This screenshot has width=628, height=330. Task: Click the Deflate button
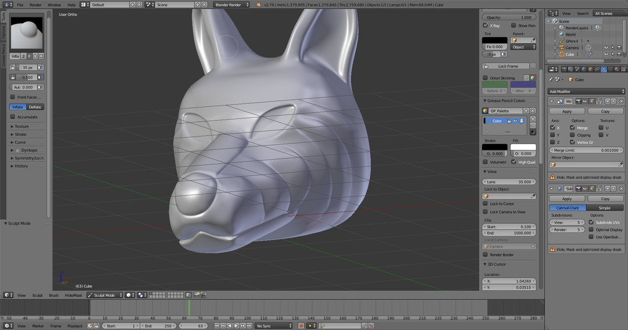pos(35,107)
